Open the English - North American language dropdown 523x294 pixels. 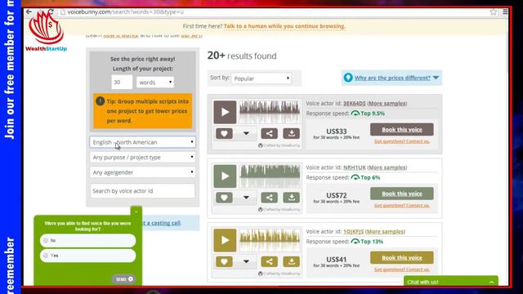(142, 142)
